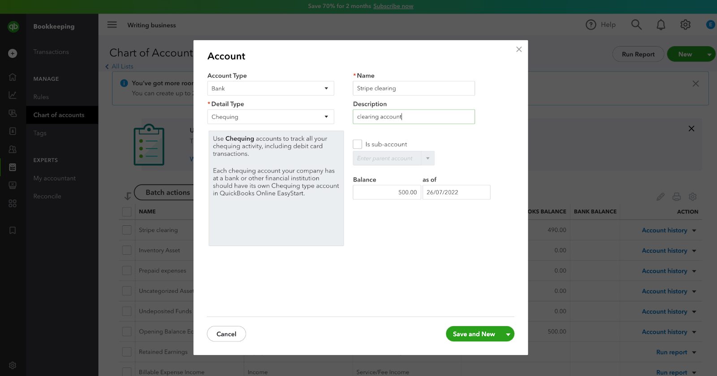Toggle the hamburger navigation menu icon

tap(112, 25)
